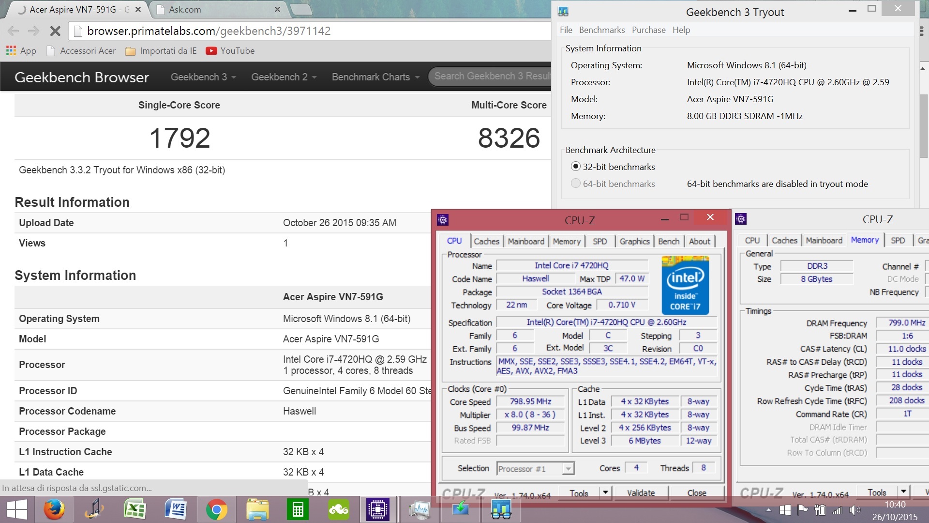Click the Multi-Core Score value 8326

(509, 138)
